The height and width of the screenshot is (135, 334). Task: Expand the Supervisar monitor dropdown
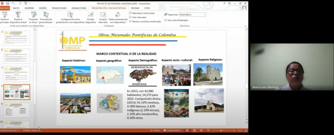(204, 15)
